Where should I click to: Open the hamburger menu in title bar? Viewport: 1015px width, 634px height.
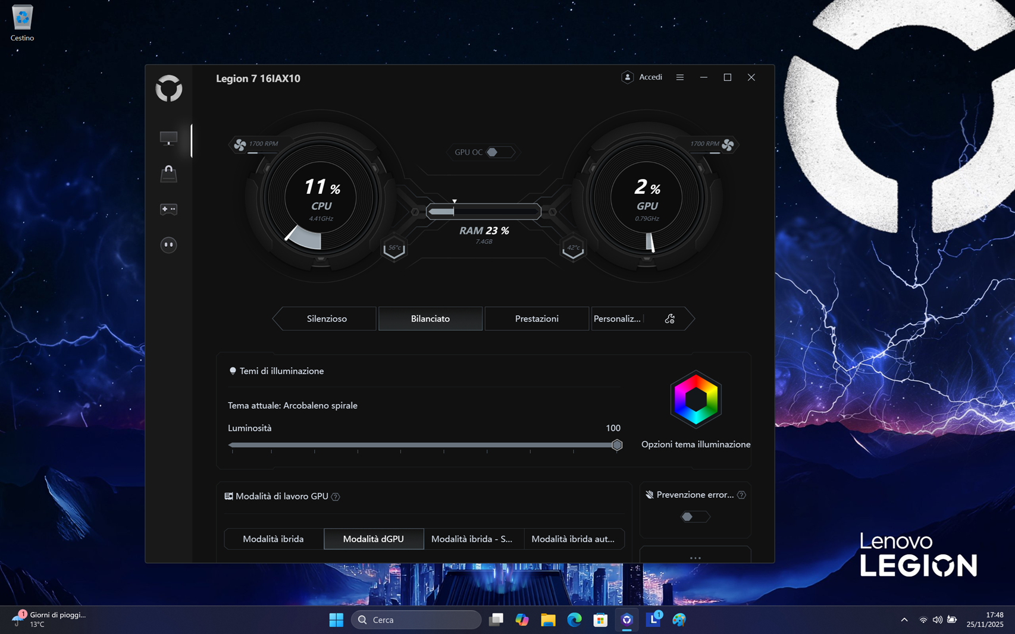679,77
